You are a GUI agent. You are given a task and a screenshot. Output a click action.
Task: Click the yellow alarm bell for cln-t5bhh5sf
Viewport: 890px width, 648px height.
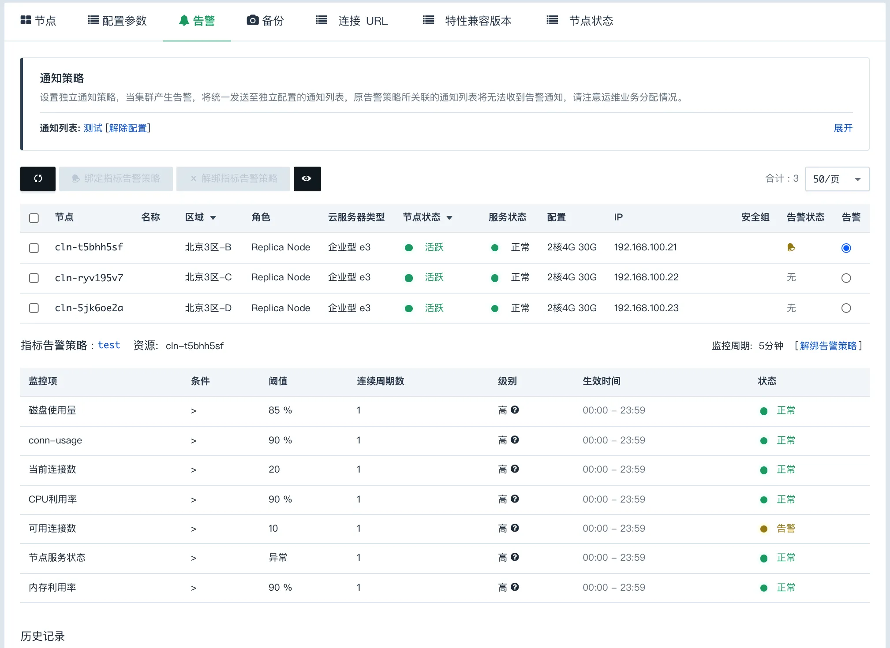pos(790,247)
